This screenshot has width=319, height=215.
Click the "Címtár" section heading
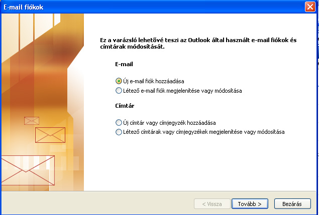[x=125, y=106]
